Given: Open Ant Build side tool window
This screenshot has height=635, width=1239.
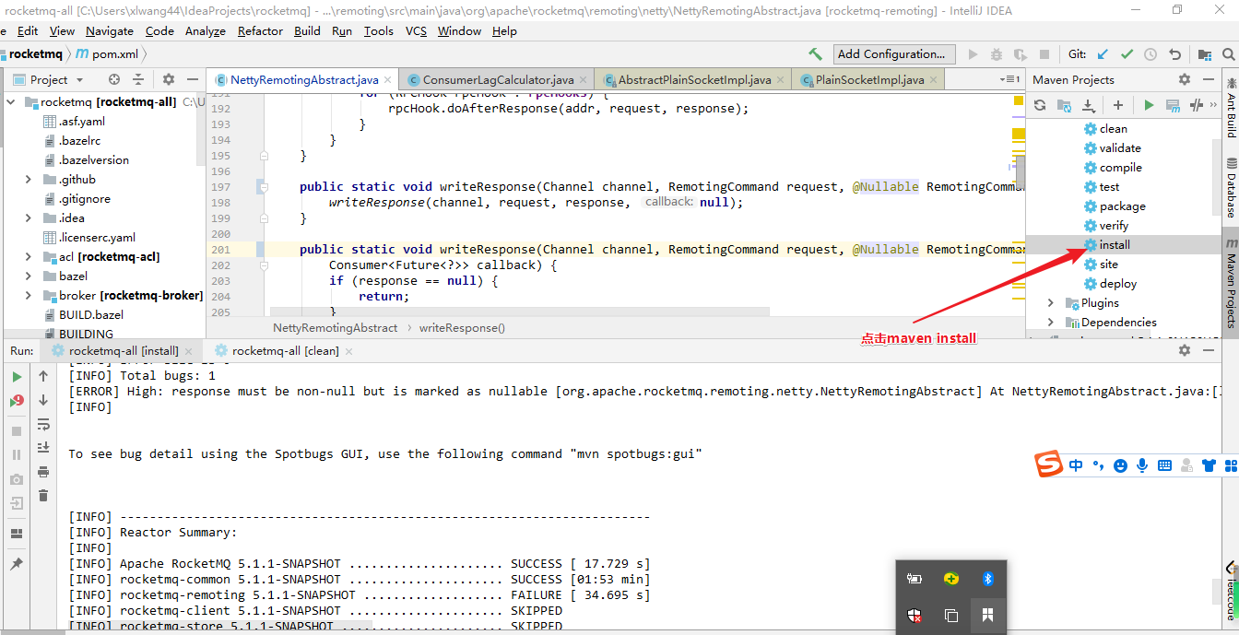Looking at the screenshot, I should 1231,108.
